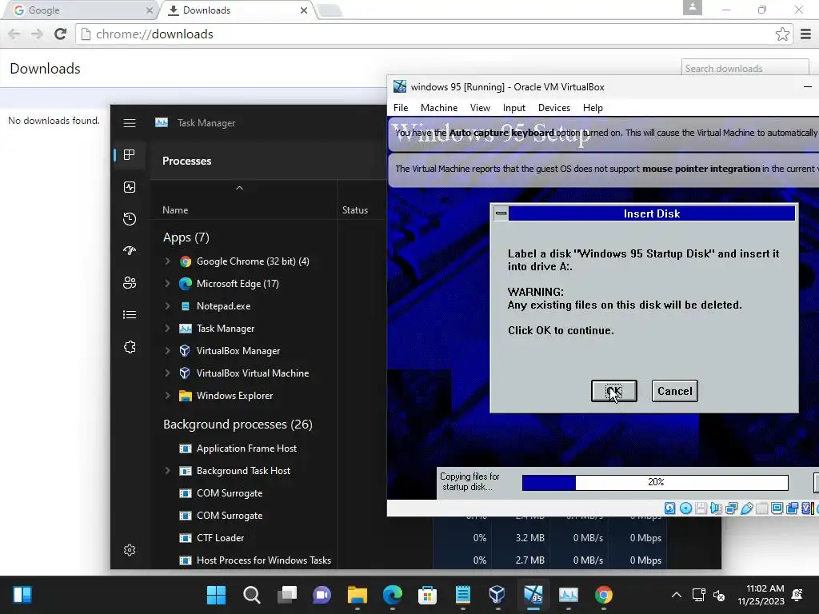
Task: Expand Notepad.exe process row
Action: click(x=167, y=306)
